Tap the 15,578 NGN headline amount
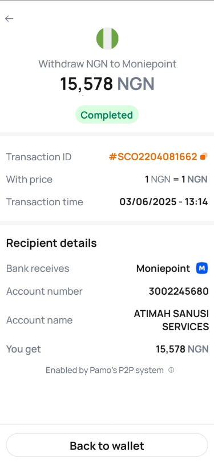214x463 pixels. tap(107, 84)
